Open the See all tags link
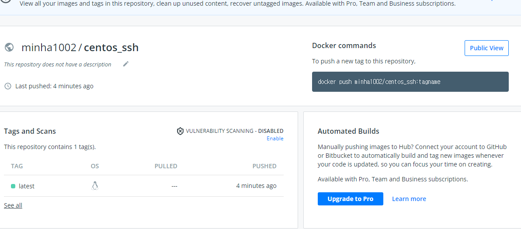The width and height of the screenshot is (521, 229). (x=13, y=205)
